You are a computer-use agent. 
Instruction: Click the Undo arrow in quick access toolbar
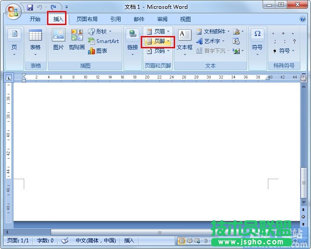pyautogui.click(x=40, y=7)
